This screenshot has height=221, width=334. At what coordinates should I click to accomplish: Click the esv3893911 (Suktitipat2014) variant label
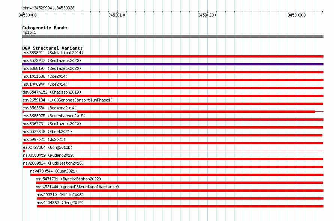point(53,53)
